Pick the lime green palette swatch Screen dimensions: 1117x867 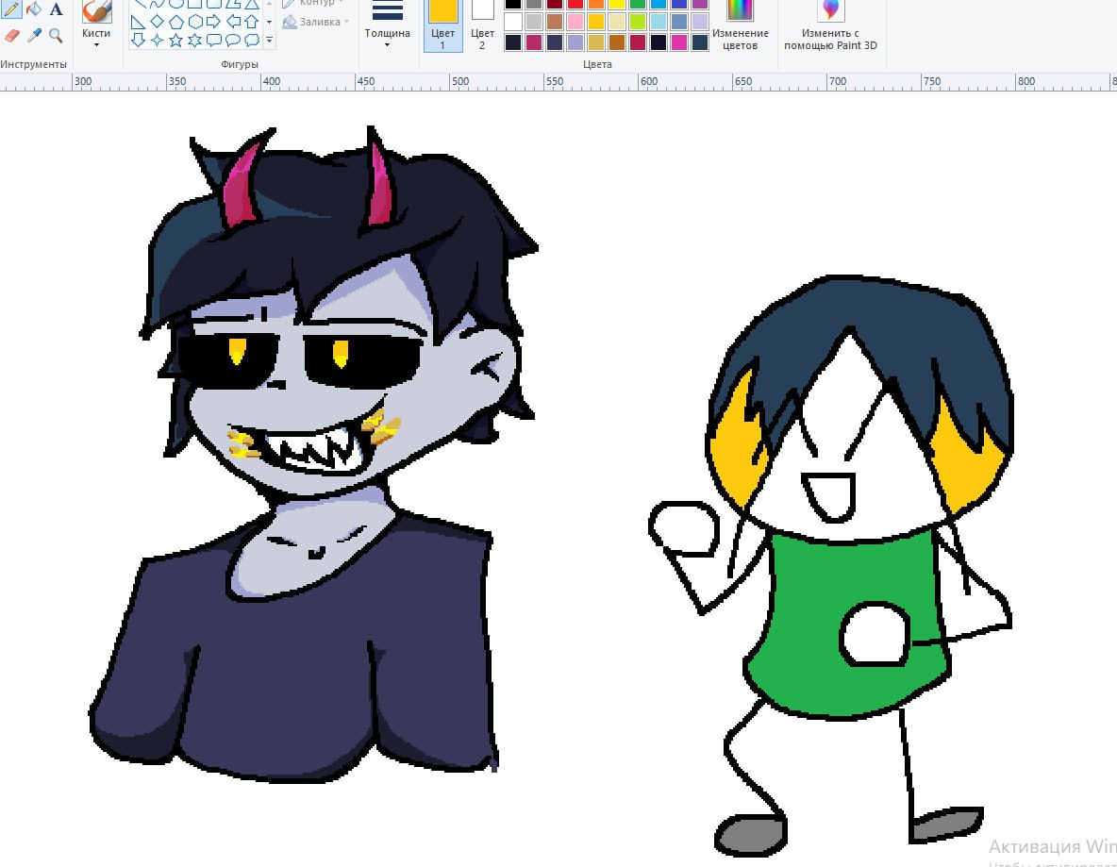(x=638, y=22)
